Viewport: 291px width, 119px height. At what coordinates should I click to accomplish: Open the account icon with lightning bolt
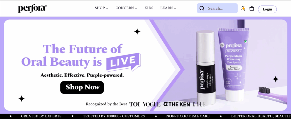[243, 9]
